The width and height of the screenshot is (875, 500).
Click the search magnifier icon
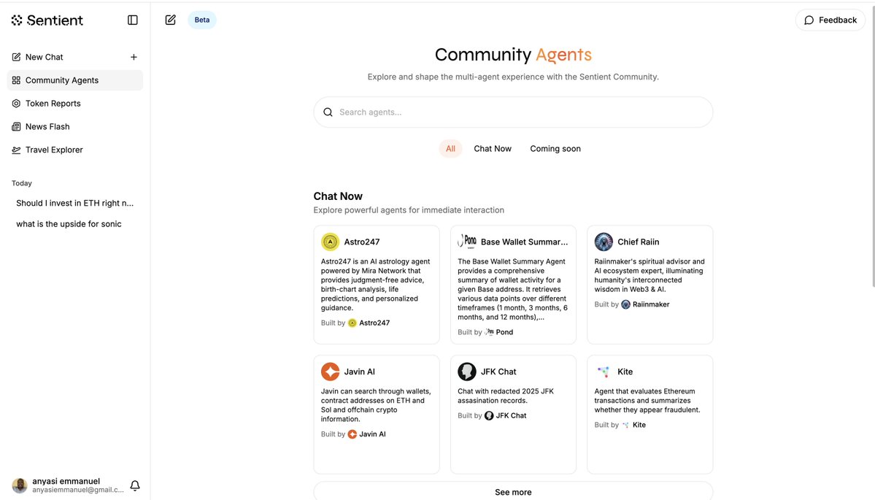[328, 112]
